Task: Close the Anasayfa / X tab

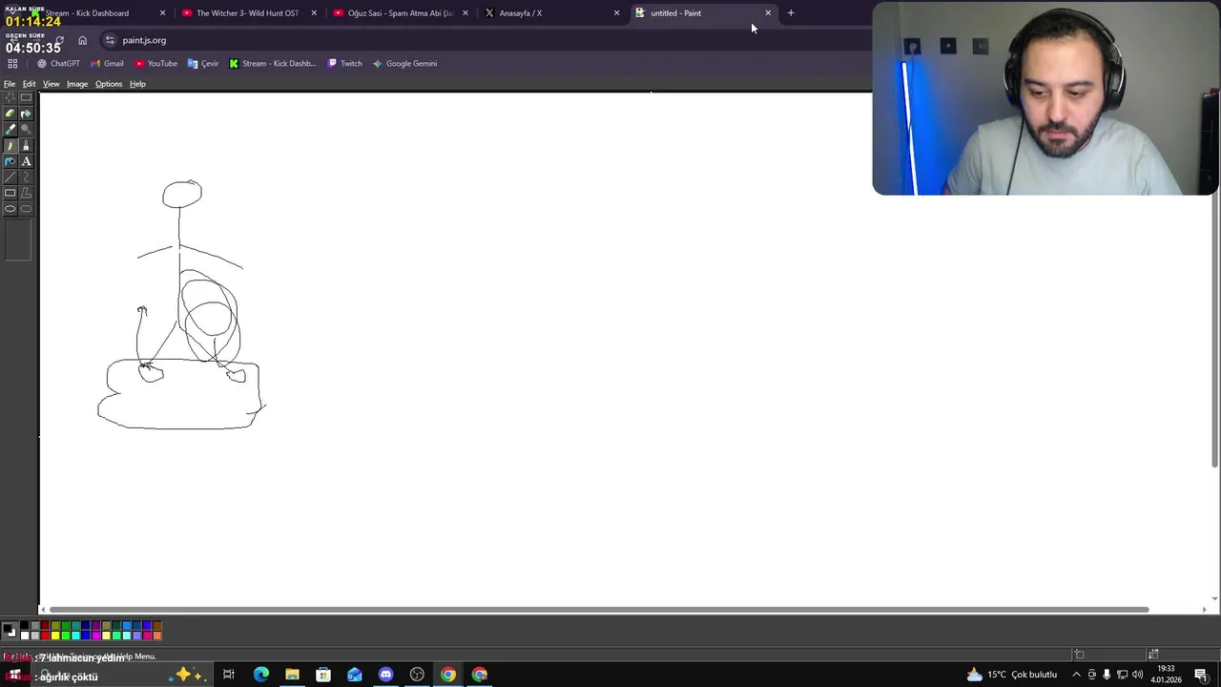Action: (x=616, y=13)
